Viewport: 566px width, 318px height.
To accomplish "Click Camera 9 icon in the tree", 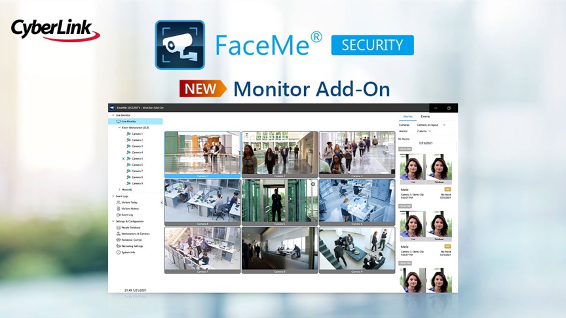I will (128, 183).
